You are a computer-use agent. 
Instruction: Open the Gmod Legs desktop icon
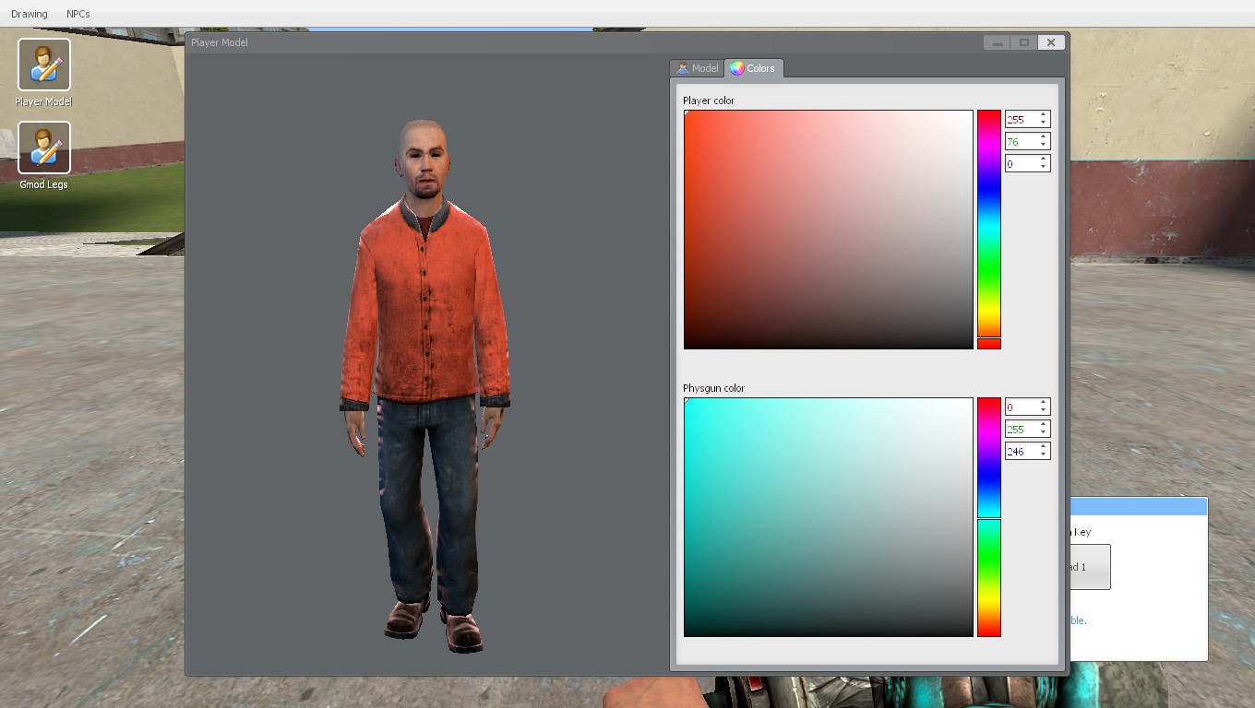[x=43, y=155]
